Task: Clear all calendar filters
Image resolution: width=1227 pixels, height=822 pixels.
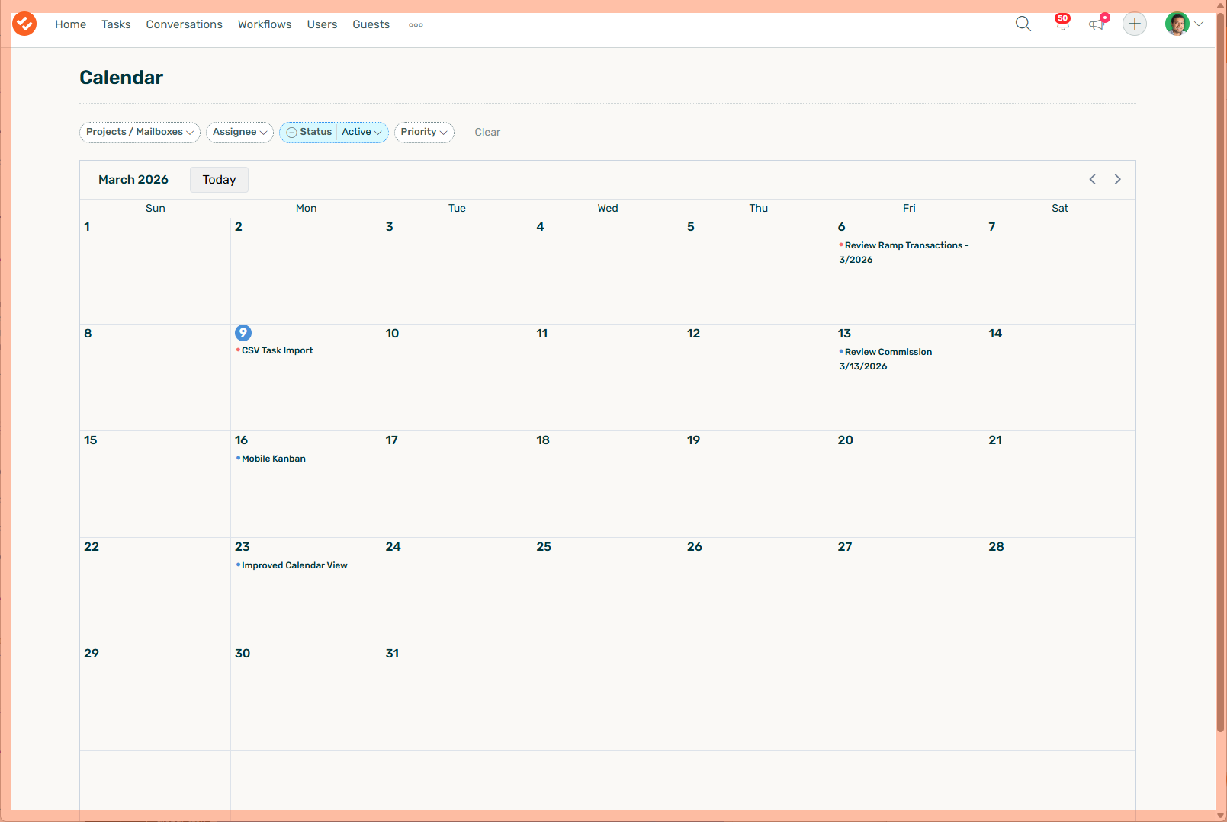Action: pos(487,133)
